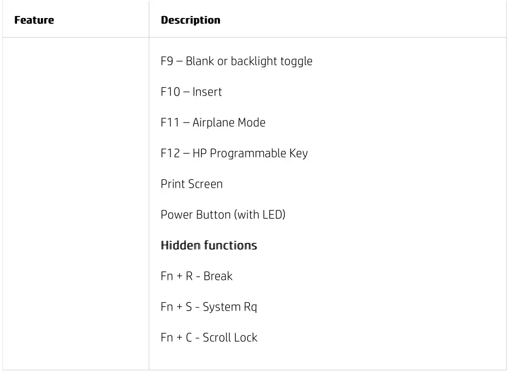
Task: Click the Print Screen line
Action: pyautogui.click(x=192, y=184)
